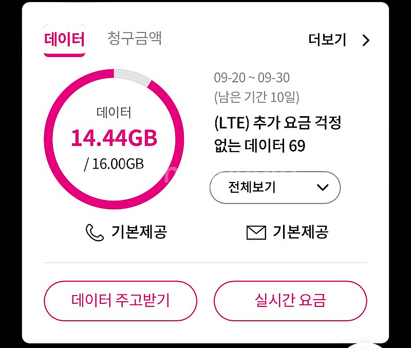This screenshot has width=411, height=348.
Task: Click the down chevron on 전체보기
Action: click(322, 187)
